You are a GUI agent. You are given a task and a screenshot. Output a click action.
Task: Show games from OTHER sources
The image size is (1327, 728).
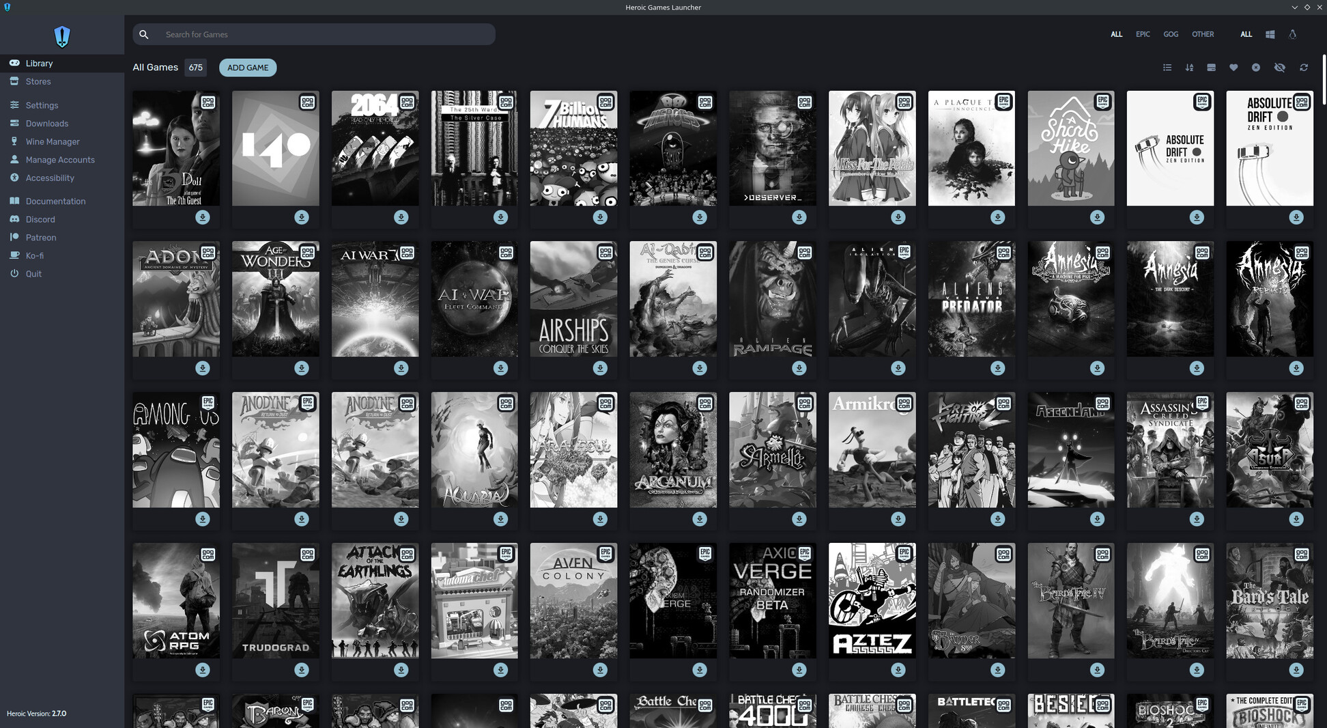[1203, 34]
